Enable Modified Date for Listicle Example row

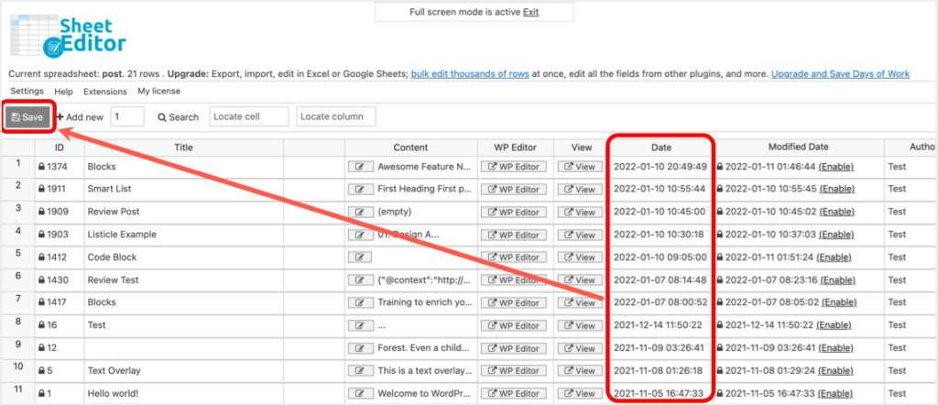(837, 235)
